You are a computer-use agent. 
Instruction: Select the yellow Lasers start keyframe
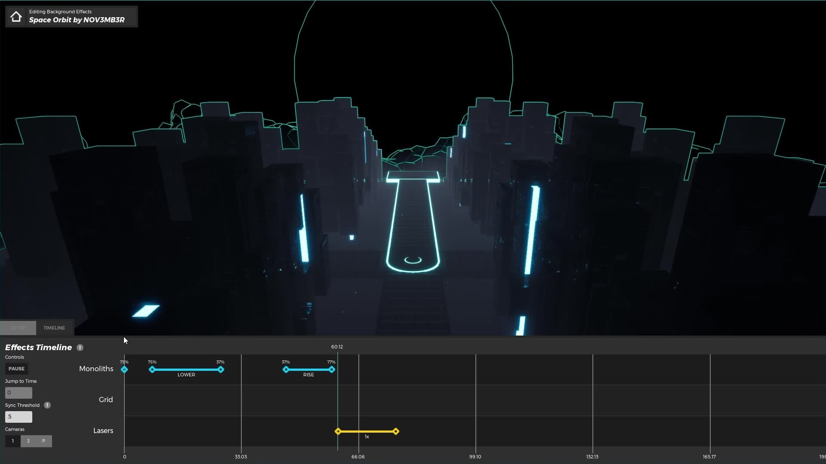338,431
